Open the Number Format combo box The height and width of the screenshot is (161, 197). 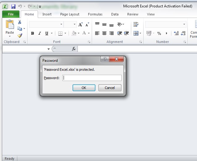(x=166, y=24)
